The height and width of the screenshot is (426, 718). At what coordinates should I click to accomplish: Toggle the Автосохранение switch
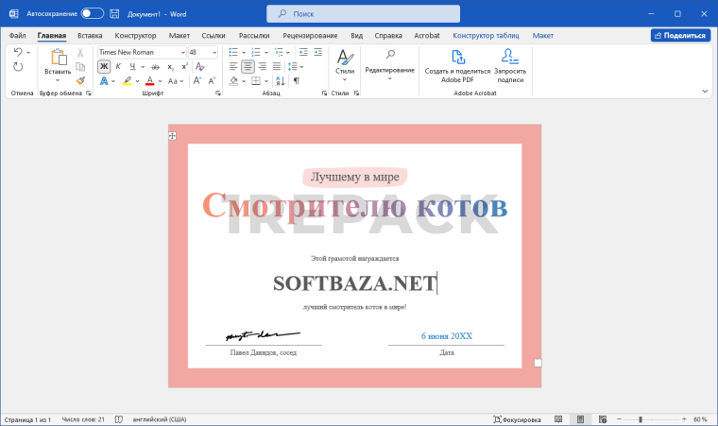[93, 13]
